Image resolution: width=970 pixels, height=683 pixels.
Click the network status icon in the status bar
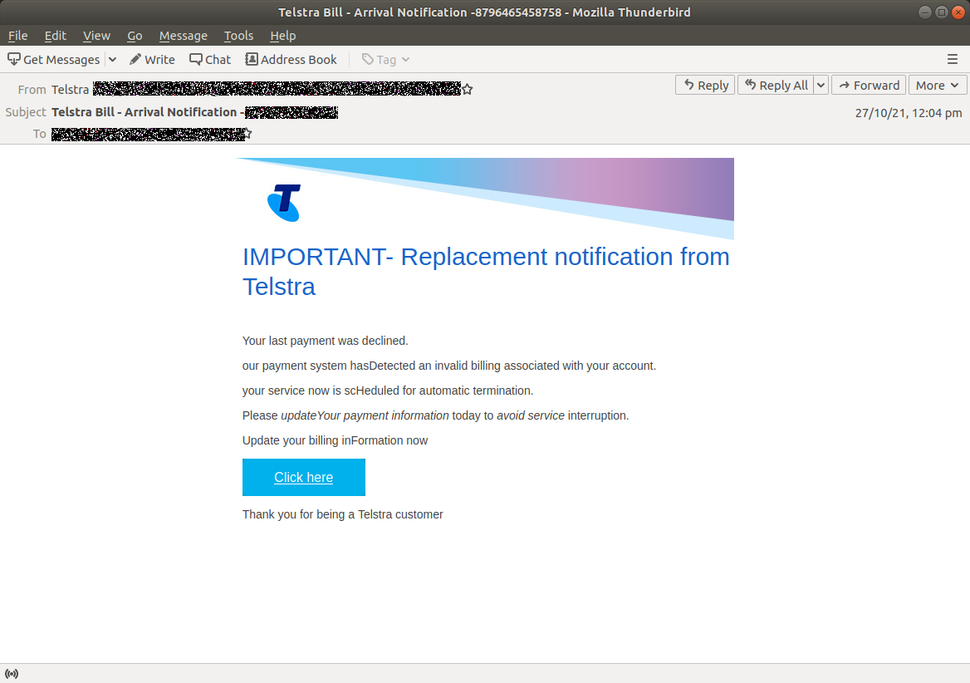pyautogui.click(x=12, y=673)
